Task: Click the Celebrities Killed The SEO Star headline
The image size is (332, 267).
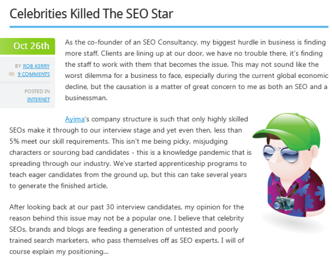Action: [91, 14]
